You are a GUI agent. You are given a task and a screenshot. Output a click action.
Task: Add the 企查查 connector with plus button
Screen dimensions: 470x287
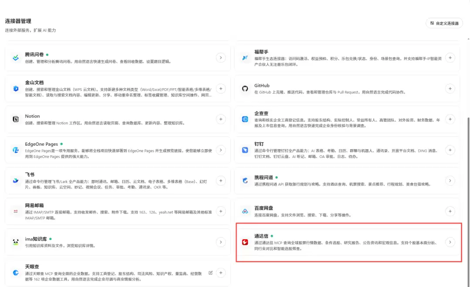coord(450,119)
